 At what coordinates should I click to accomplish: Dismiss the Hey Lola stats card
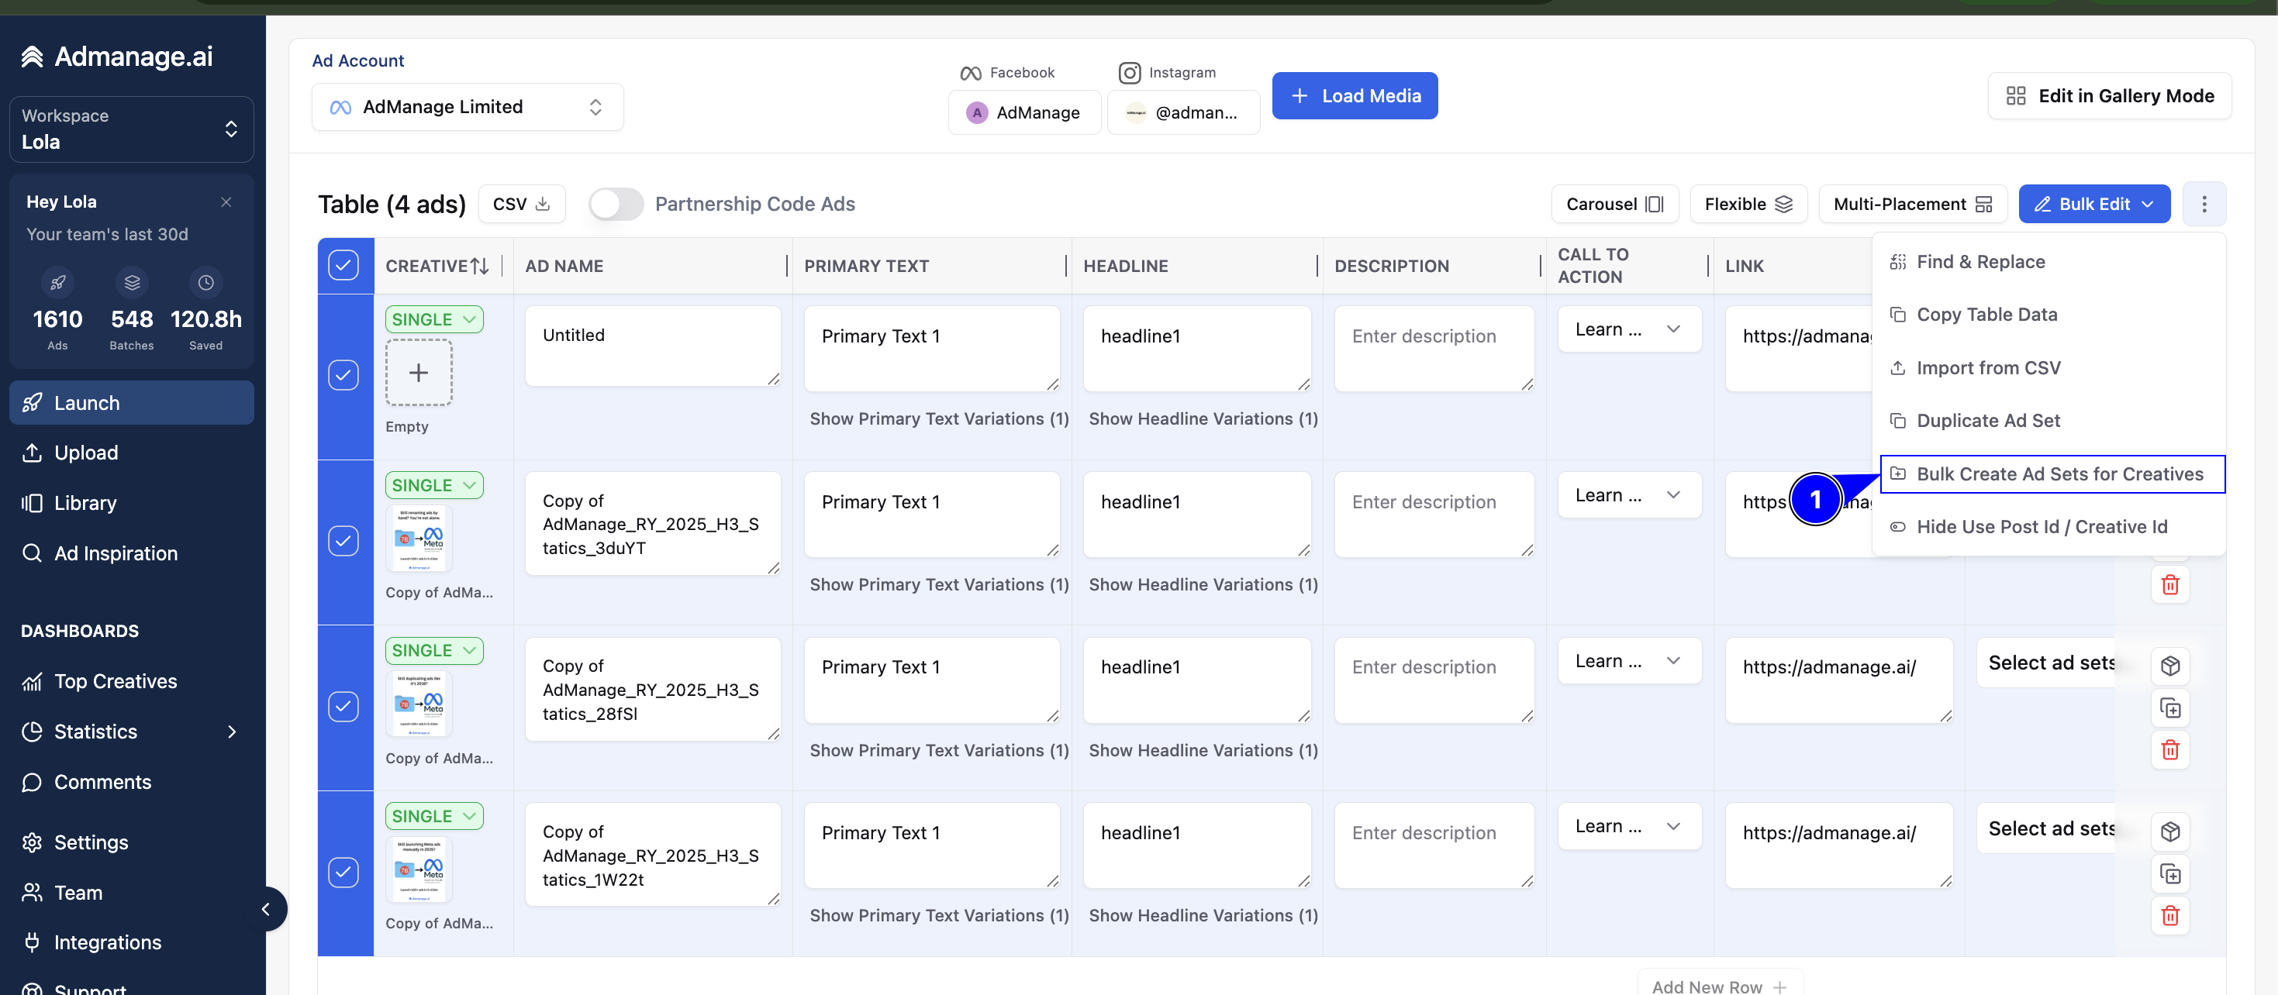(x=226, y=201)
